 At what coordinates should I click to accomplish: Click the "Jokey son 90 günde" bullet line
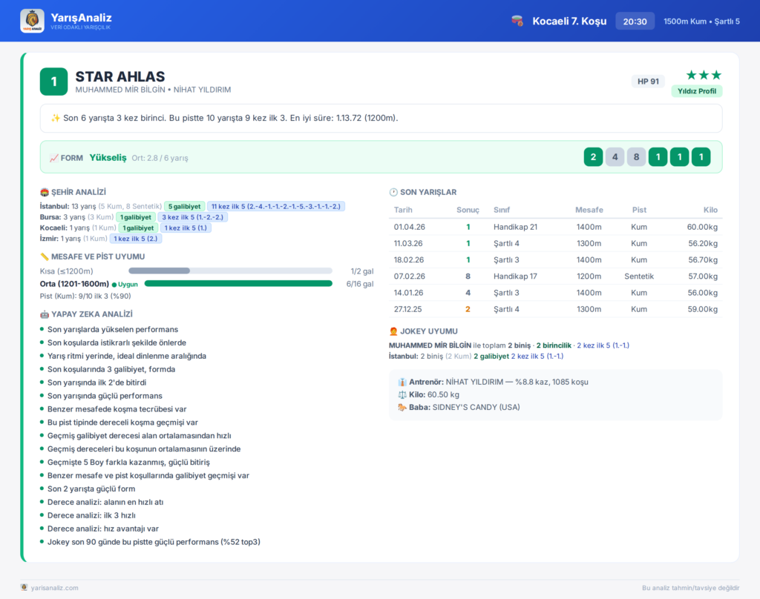pyautogui.click(x=154, y=542)
